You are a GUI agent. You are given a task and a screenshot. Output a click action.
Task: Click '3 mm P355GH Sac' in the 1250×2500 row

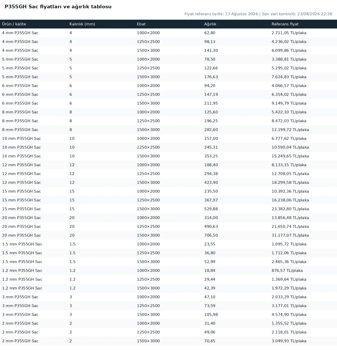click(20, 306)
